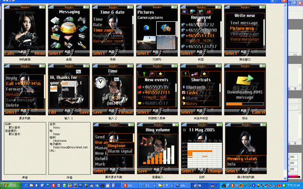The height and width of the screenshot is (189, 303).
Task: Click the system tray clock
Action: tap(294, 186)
